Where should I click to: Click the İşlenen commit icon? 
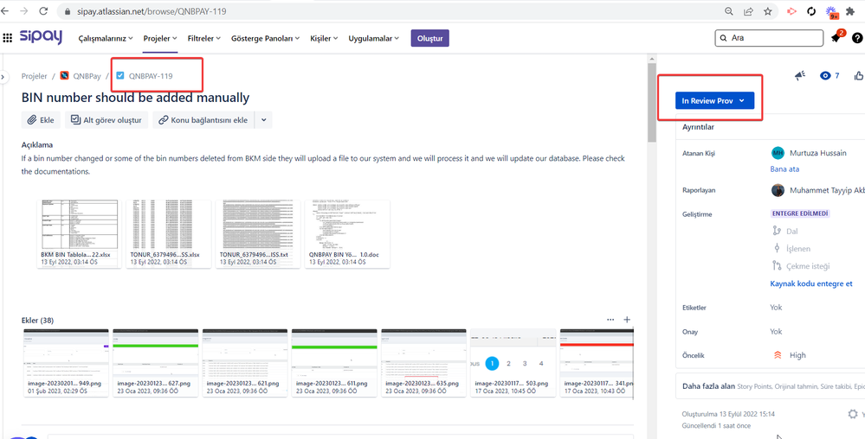point(777,248)
